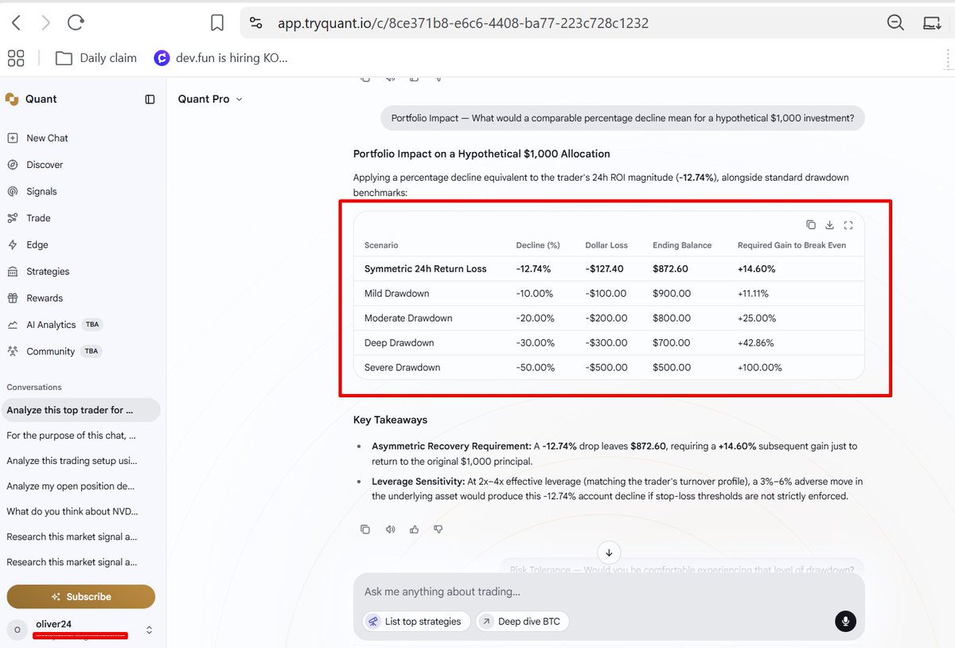Choose the List top strategies suggestion
955x648 pixels.
(416, 621)
